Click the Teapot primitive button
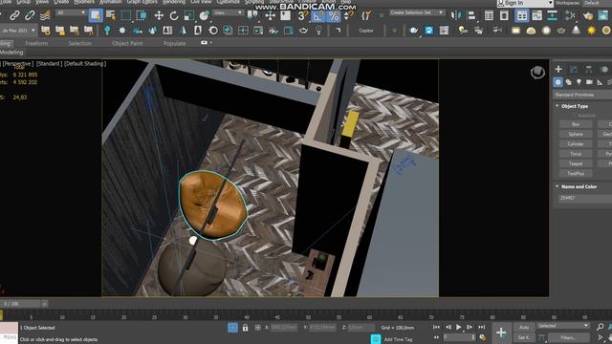This screenshot has width=612, height=344. (x=576, y=163)
